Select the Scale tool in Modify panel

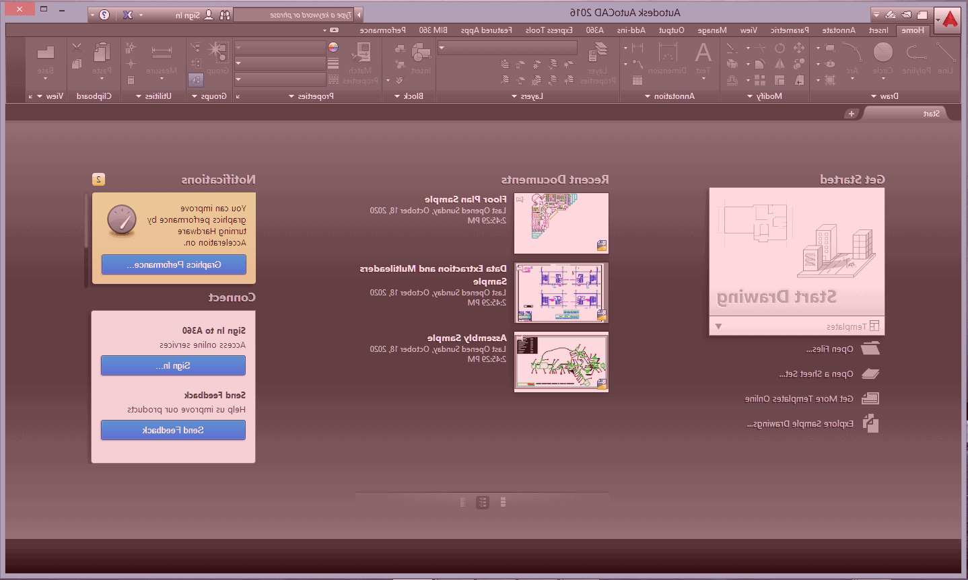(x=780, y=80)
